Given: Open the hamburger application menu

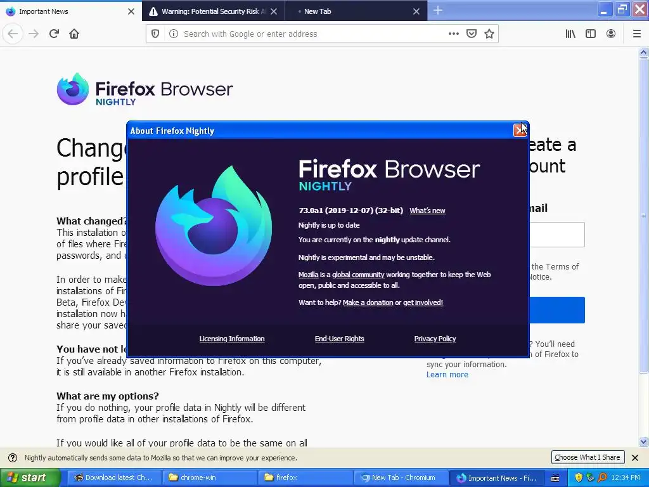Looking at the screenshot, I should click(636, 34).
